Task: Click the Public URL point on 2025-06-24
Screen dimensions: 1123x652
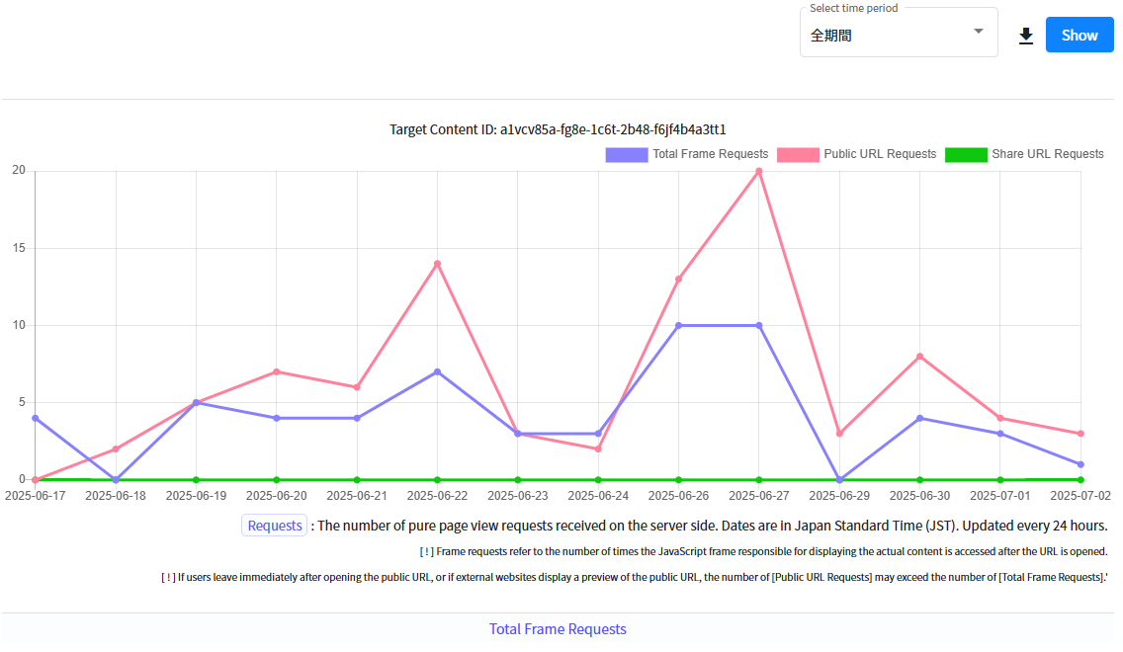Action: (x=598, y=448)
